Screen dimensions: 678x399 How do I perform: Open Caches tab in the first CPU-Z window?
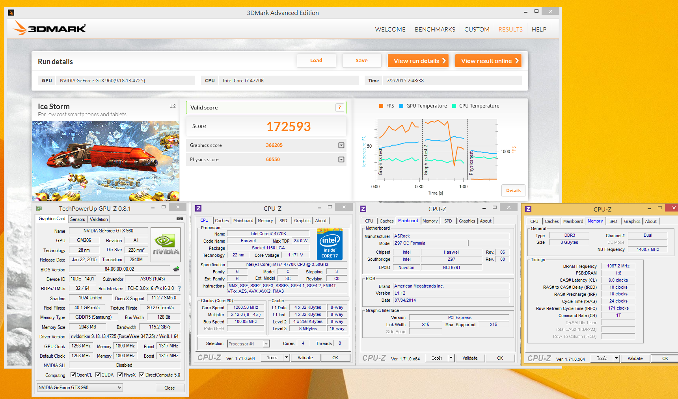(222, 221)
